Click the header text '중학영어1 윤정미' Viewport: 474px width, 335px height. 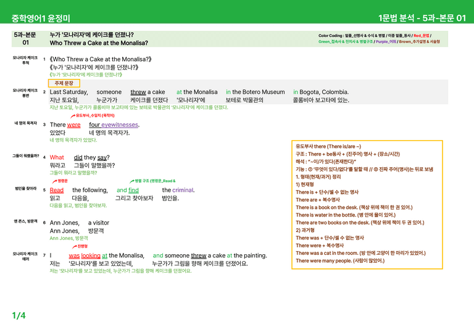(41, 18)
